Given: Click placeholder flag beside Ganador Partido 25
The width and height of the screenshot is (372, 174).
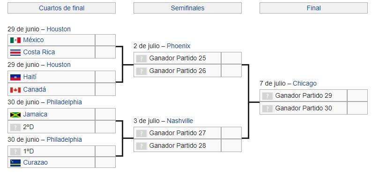Looking at the screenshot, I should pyautogui.click(x=141, y=58).
